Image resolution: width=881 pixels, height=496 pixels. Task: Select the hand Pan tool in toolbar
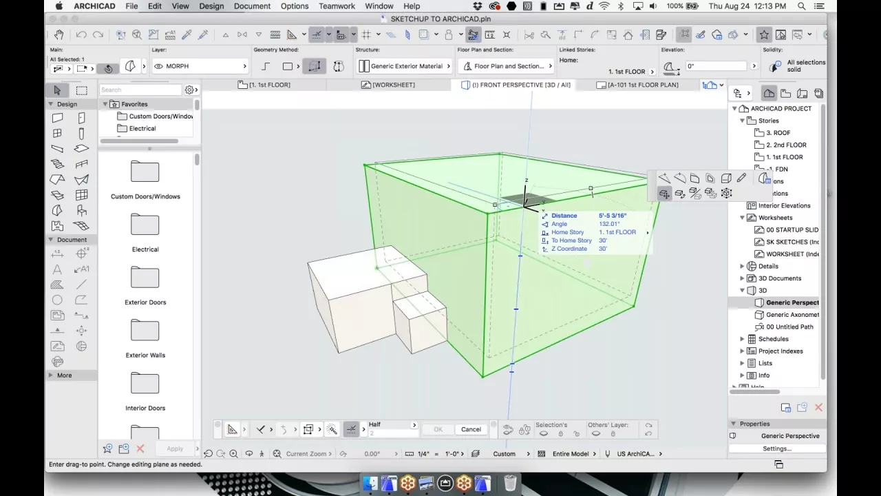[x=59, y=34]
